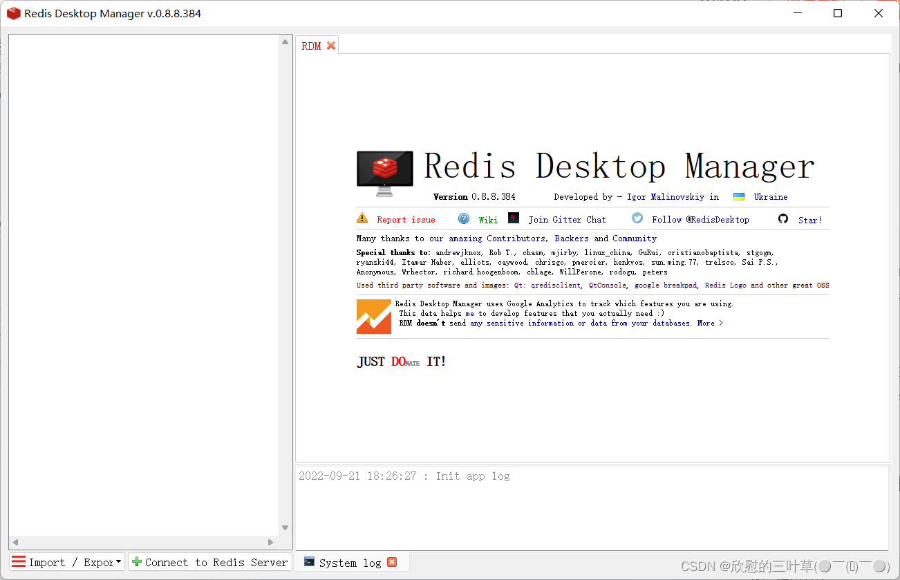Click the green plus connect icon
Image resolution: width=900 pixels, height=580 pixels.
point(137,562)
